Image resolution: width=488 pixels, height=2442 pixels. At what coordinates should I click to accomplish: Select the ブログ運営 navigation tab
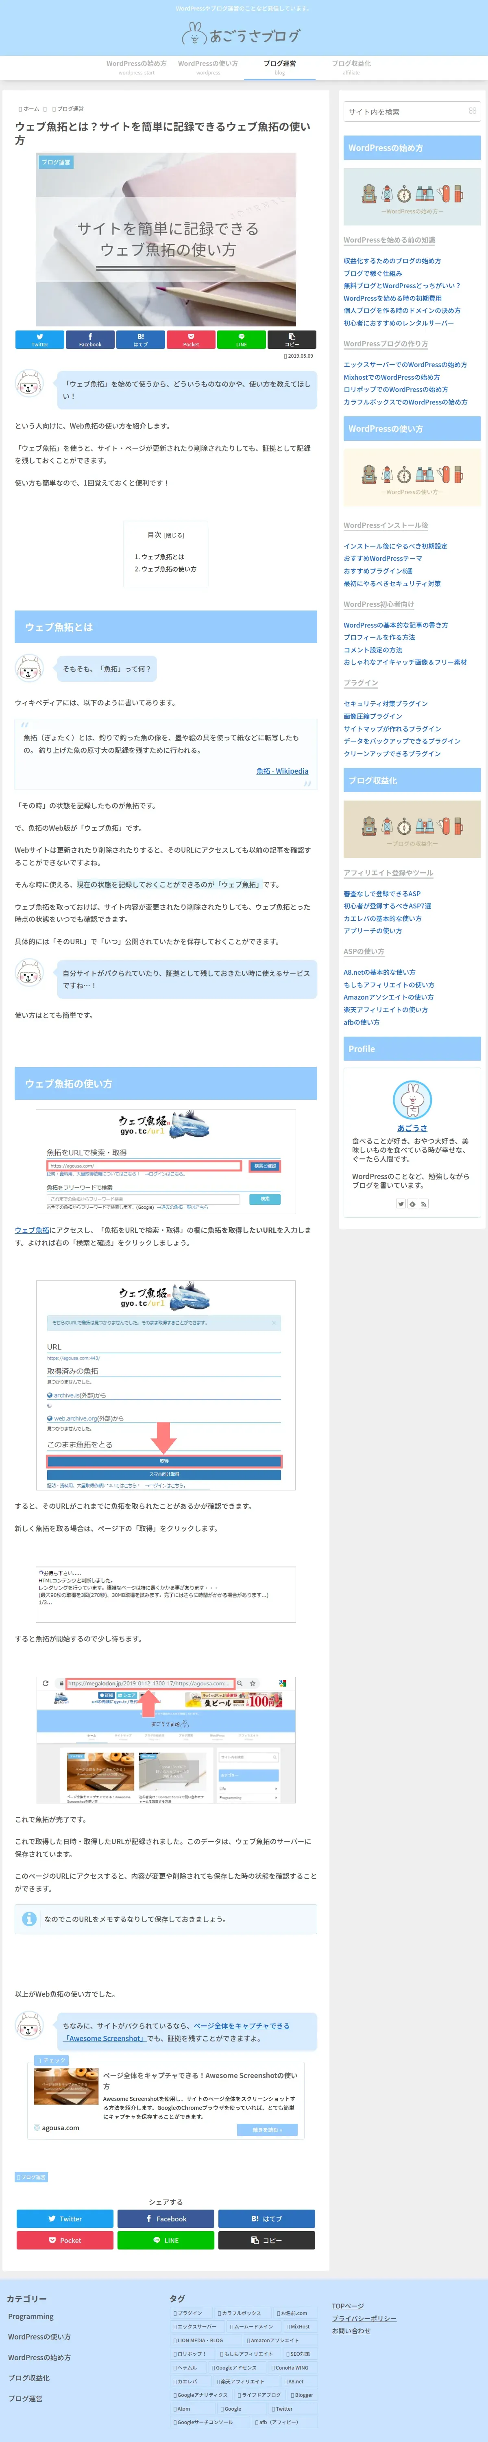click(279, 66)
